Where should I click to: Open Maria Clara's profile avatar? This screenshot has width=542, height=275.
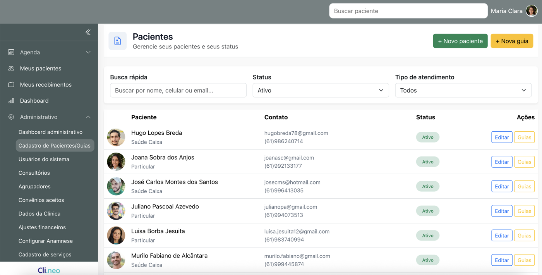pyautogui.click(x=532, y=11)
